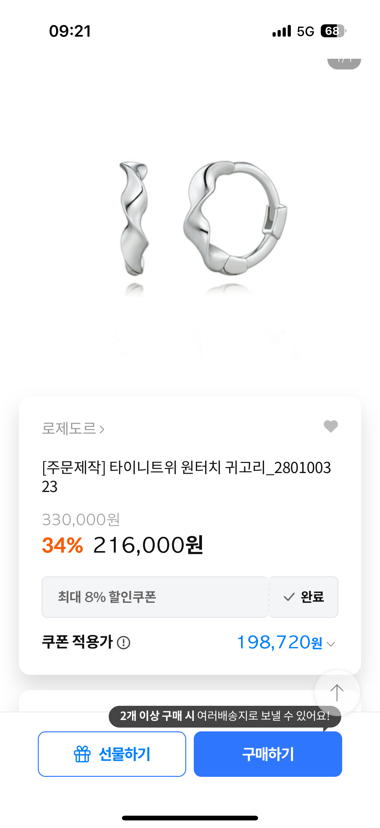Screen dimensions: 380x828
Task: Tap the multi-address shipping tooltip
Action: (224, 716)
